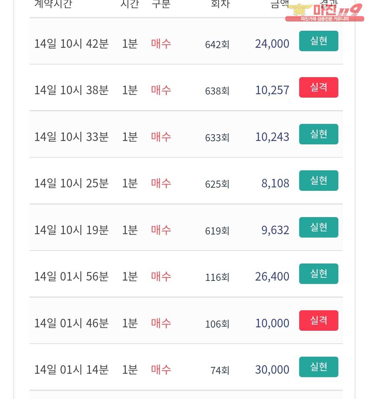
Task: Select the 14일 01시 56분 contract time
Action: (x=72, y=277)
